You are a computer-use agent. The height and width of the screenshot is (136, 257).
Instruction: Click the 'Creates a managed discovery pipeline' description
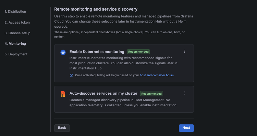tap(123, 103)
